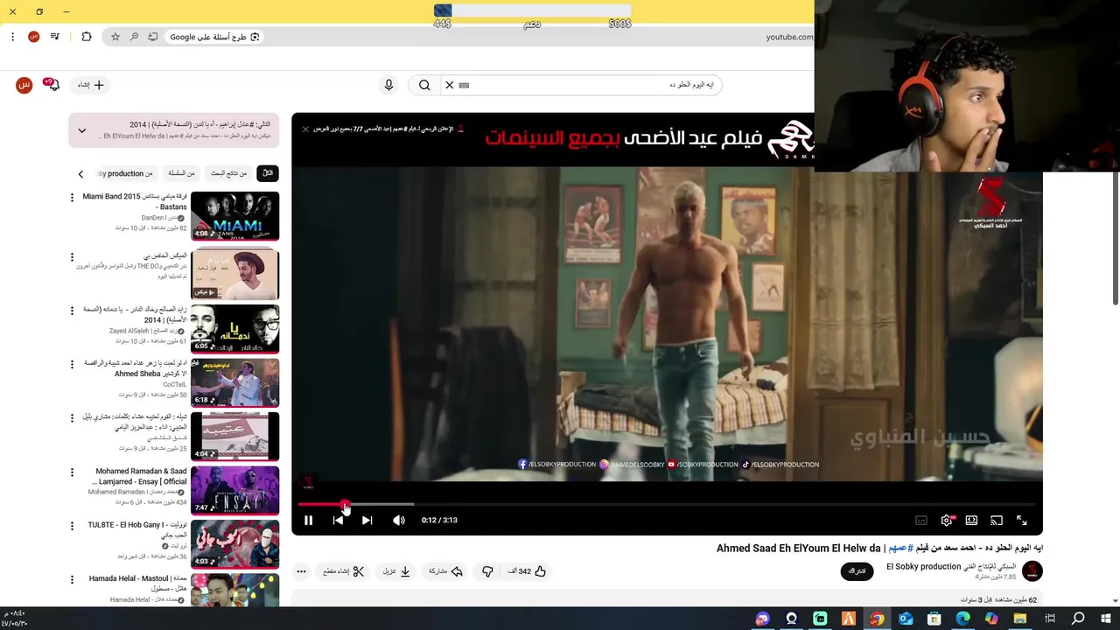1120x630 pixels.
Task: Open Windows Start menu
Action: point(1106,619)
